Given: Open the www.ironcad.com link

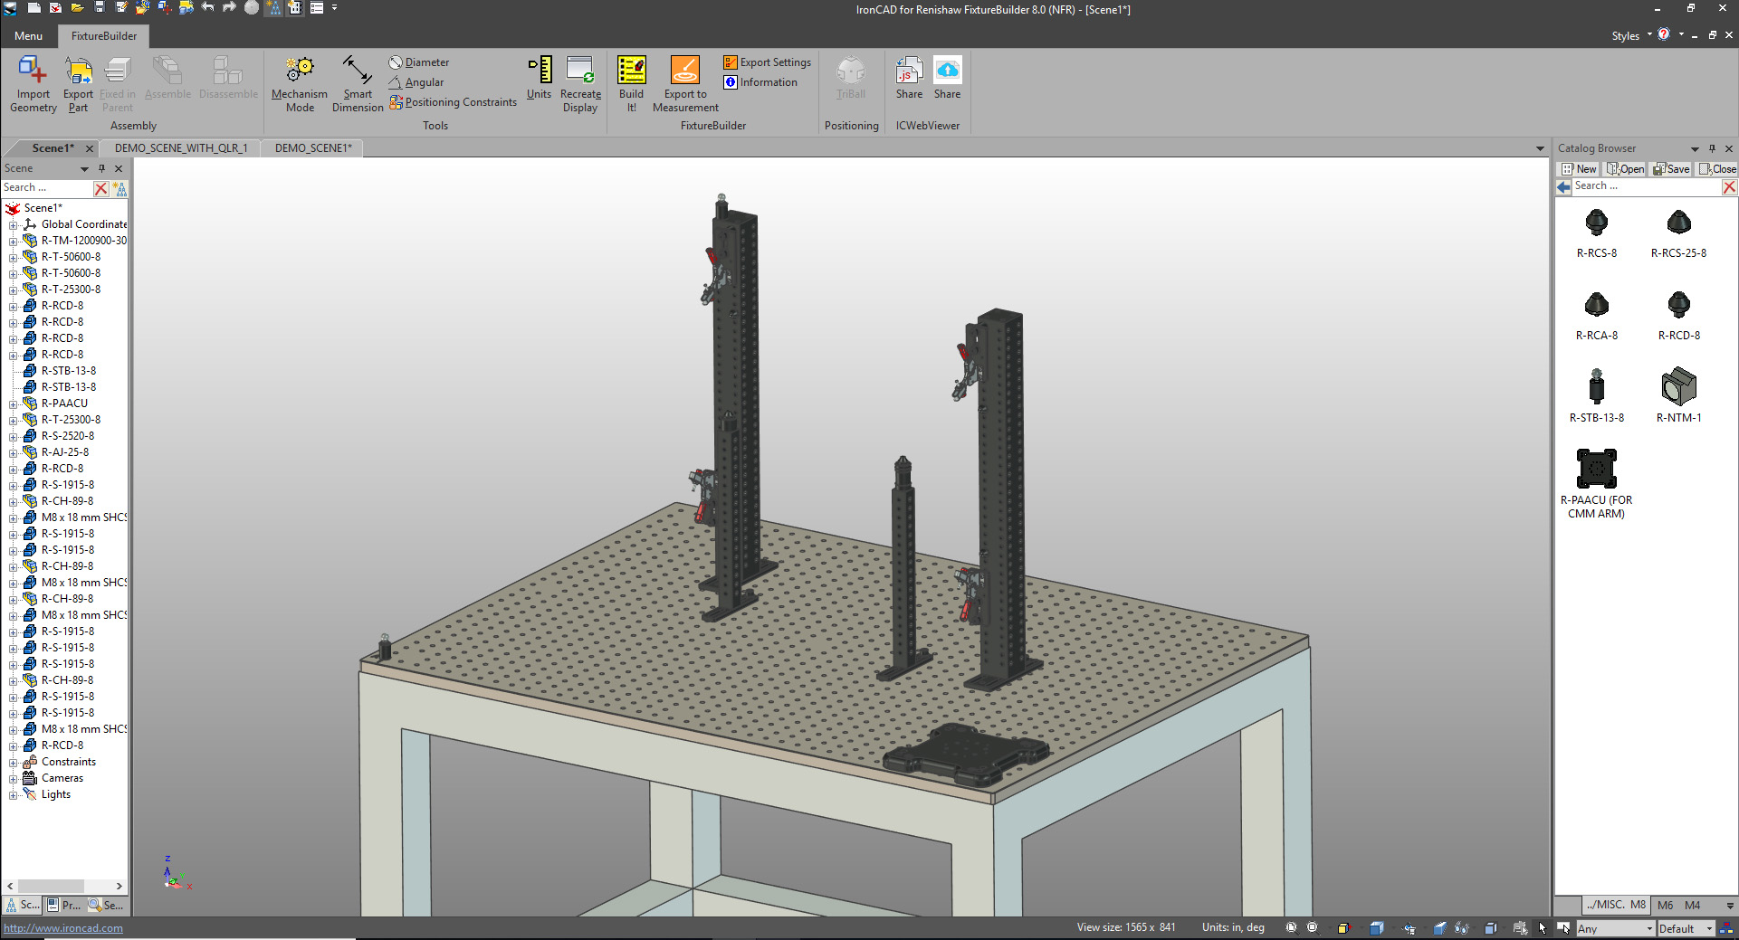Looking at the screenshot, I should tap(63, 928).
